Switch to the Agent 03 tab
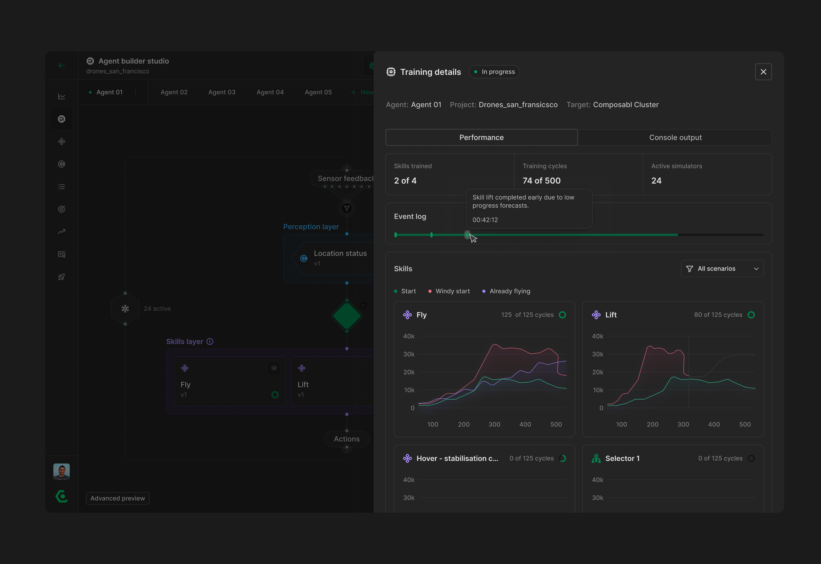The image size is (821, 564). click(222, 92)
